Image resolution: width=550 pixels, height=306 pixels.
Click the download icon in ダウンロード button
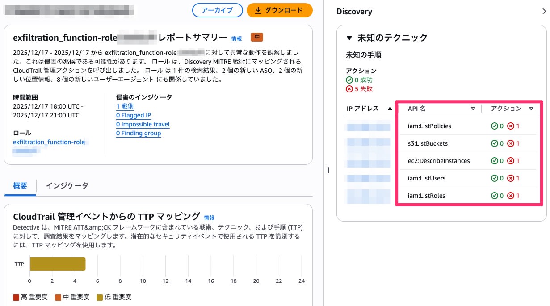coord(258,10)
